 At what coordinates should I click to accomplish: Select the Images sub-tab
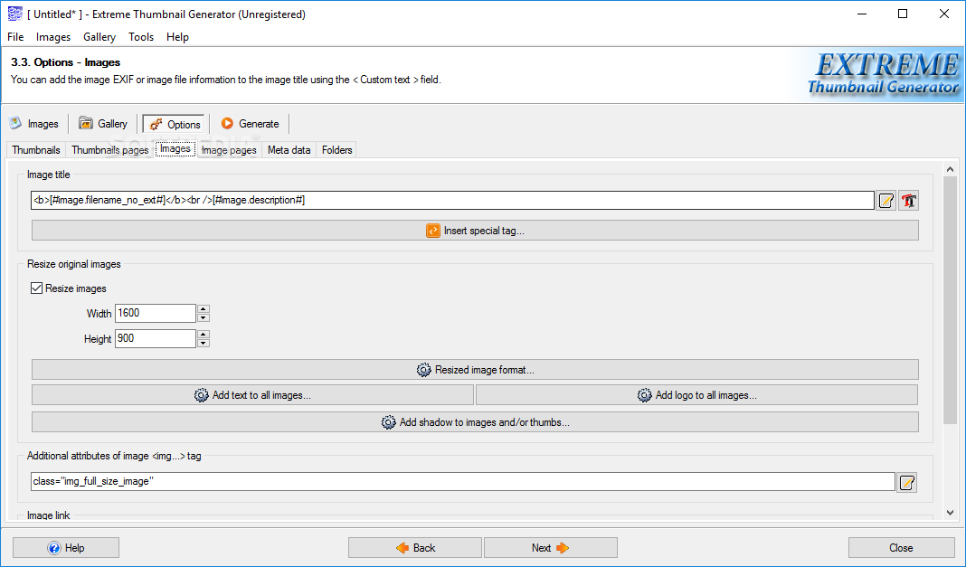[x=175, y=149]
